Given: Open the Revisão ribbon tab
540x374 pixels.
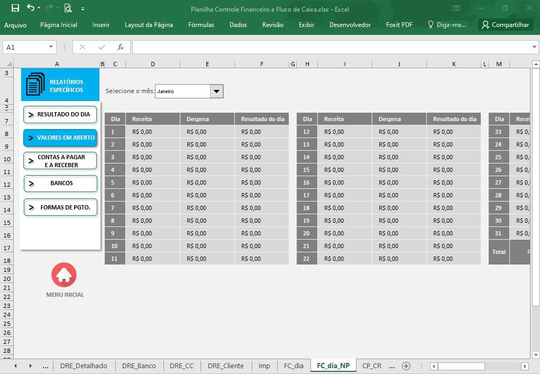Looking at the screenshot, I should pyautogui.click(x=273, y=25).
